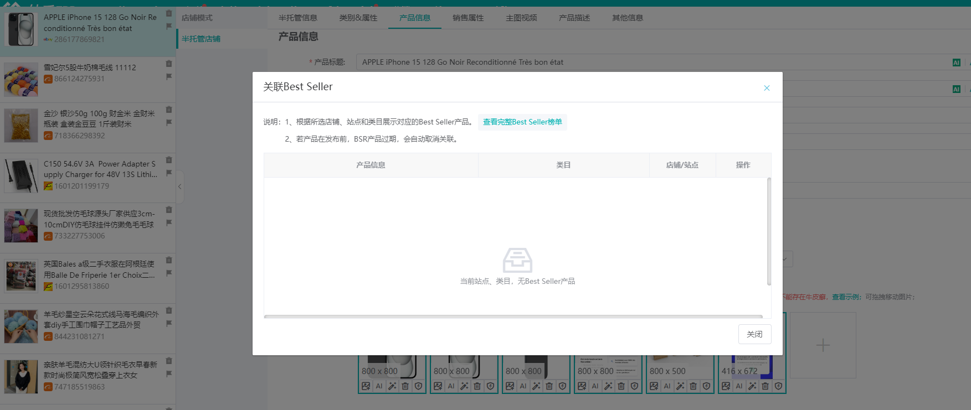Delete the 英国Bales a级二手衣服 product

(x=169, y=260)
